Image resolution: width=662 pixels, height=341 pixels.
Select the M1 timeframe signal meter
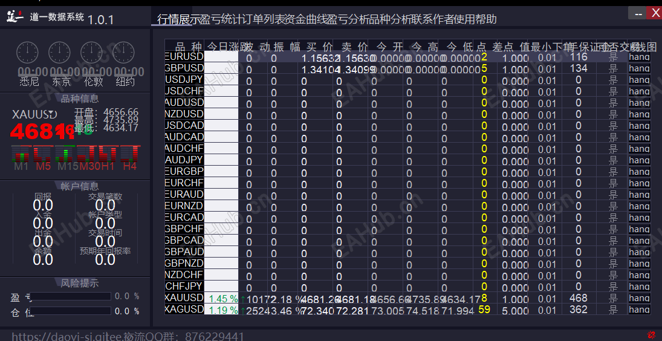(x=21, y=154)
